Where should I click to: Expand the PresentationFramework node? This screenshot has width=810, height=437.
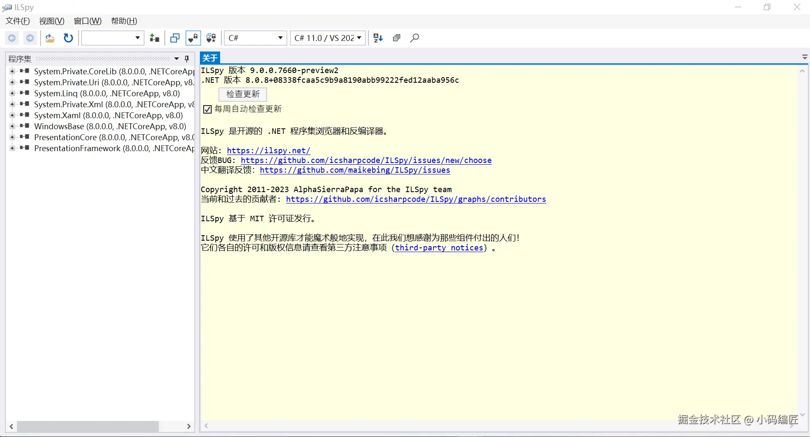point(12,148)
